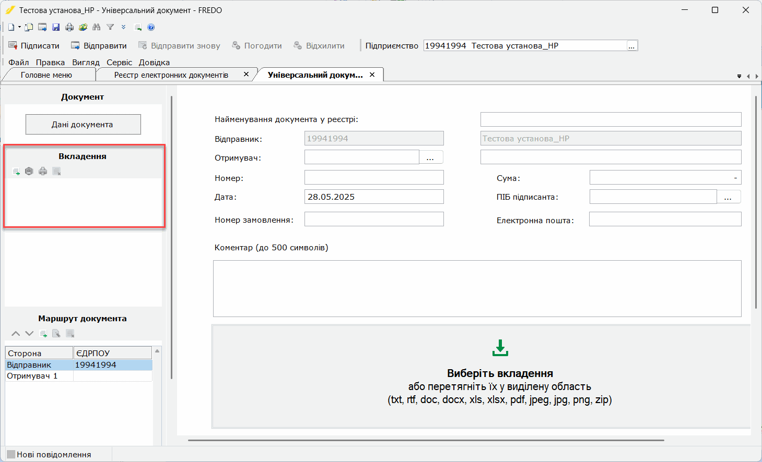Move route row down with the down chevron
The height and width of the screenshot is (462, 762).
click(x=29, y=334)
